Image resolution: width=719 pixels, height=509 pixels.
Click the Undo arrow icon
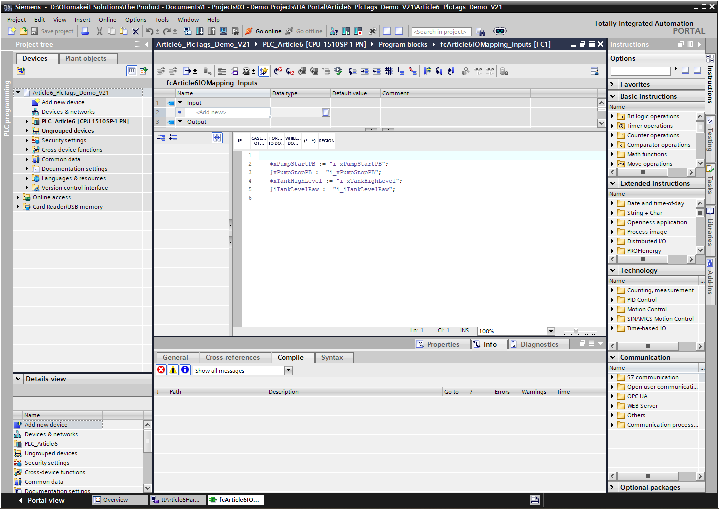149,31
